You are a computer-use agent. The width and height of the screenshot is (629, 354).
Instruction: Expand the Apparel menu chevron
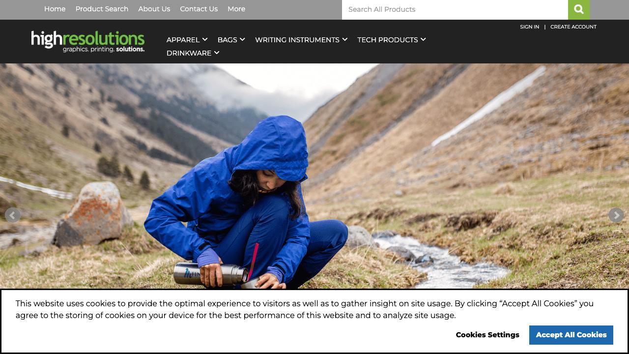205,39
